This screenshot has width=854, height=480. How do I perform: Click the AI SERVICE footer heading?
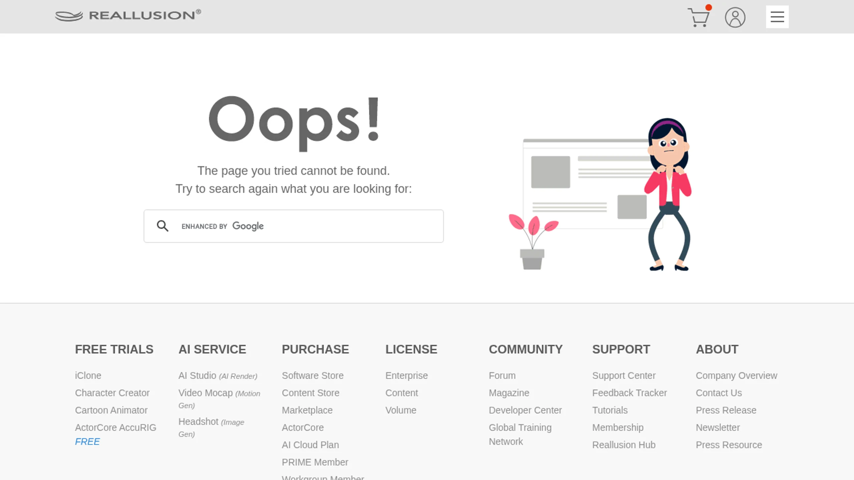tap(212, 349)
